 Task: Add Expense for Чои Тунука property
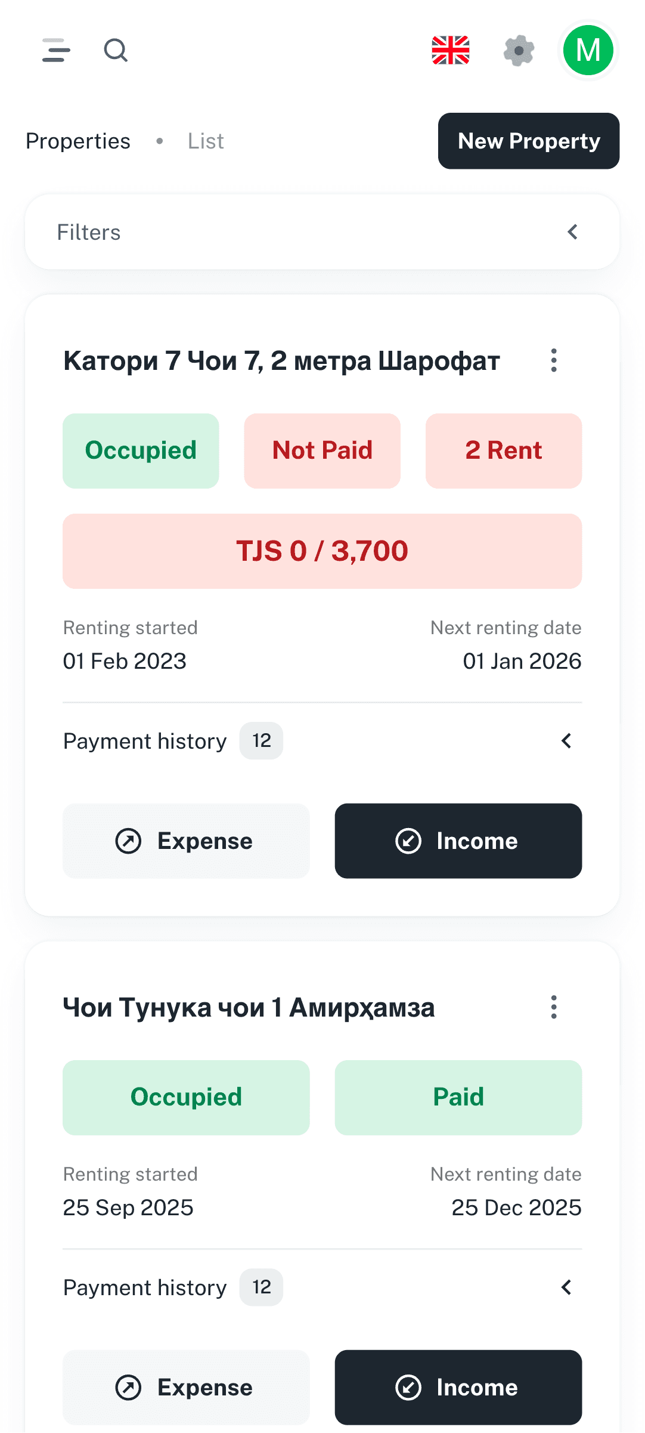[186, 1388]
